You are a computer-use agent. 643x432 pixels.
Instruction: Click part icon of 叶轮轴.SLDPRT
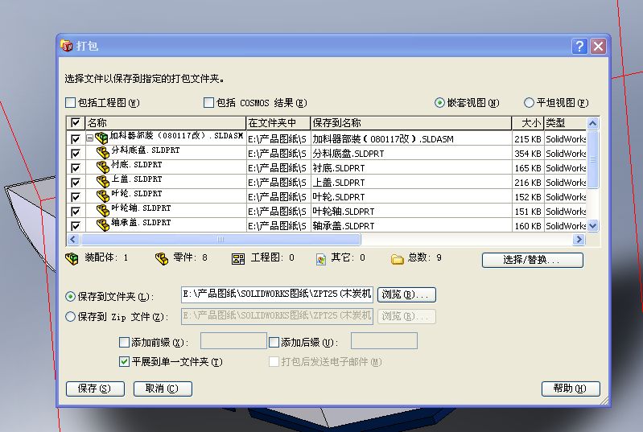pyautogui.click(x=102, y=211)
